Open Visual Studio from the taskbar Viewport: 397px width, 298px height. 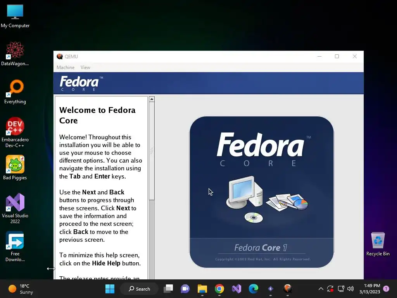point(236,289)
